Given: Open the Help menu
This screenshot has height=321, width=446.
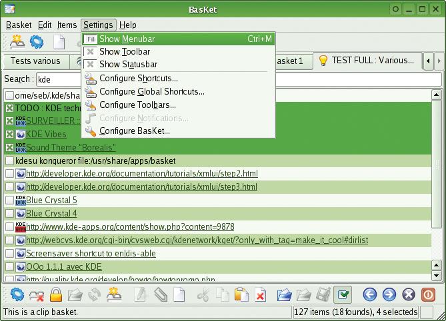Looking at the screenshot, I should pos(128,25).
